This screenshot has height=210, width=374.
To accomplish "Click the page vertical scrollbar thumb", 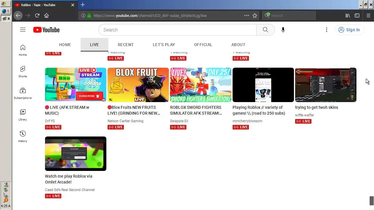I will pyautogui.click(x=372, y=201).
